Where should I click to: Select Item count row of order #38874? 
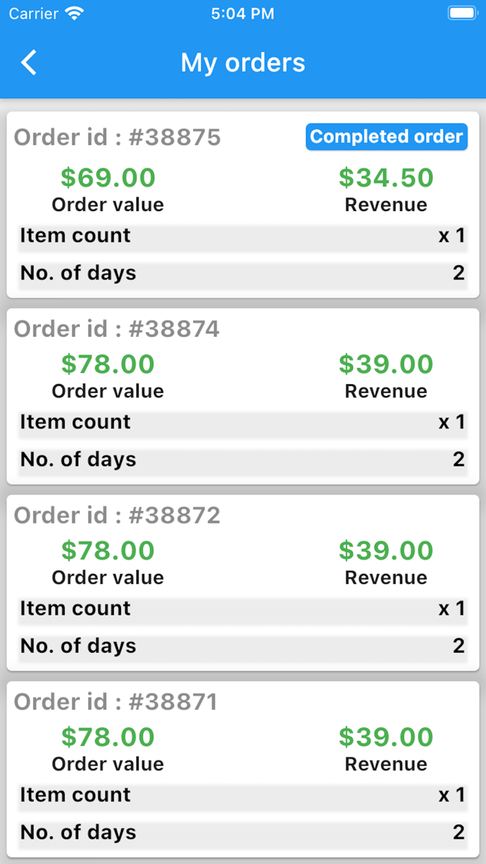(x=242, y=422)
